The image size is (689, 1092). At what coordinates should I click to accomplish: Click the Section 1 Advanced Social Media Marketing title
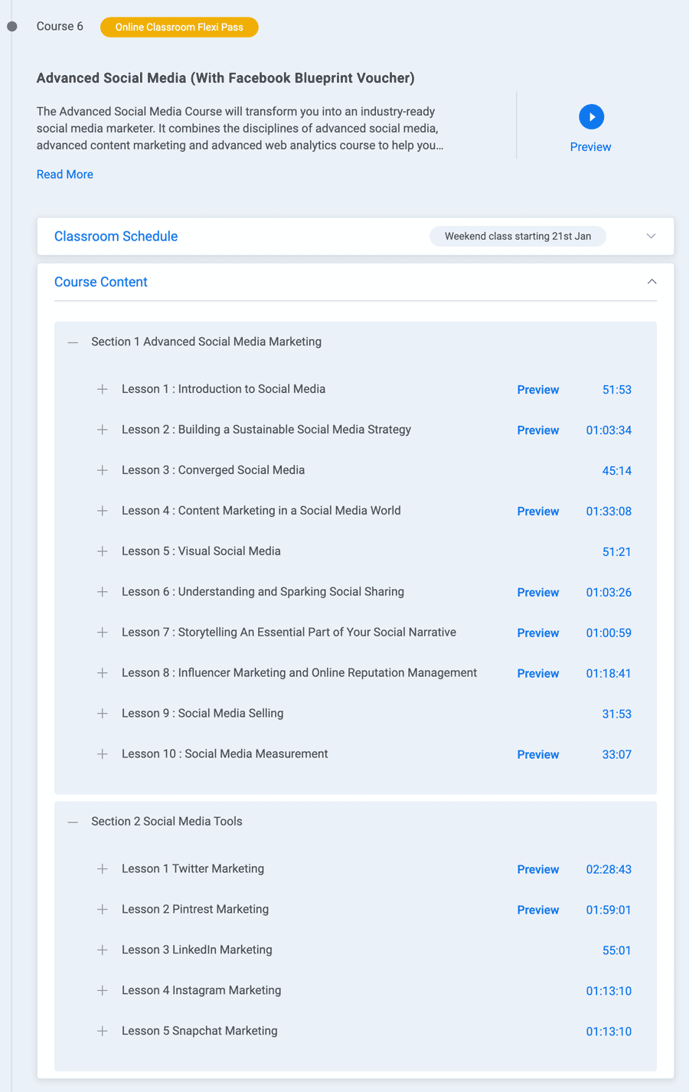[206, 342]
